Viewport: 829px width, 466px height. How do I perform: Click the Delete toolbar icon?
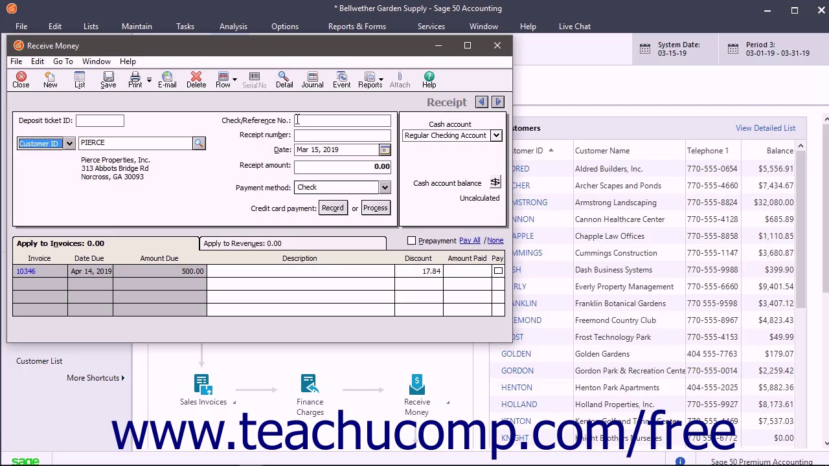point(196,80)
